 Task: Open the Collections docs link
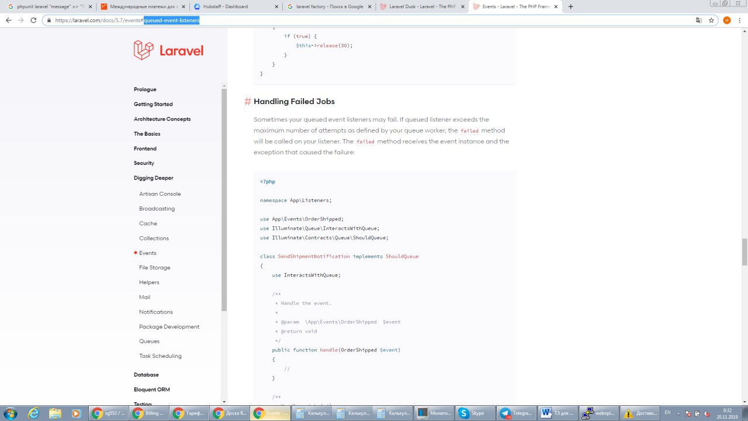click(154, 238)
